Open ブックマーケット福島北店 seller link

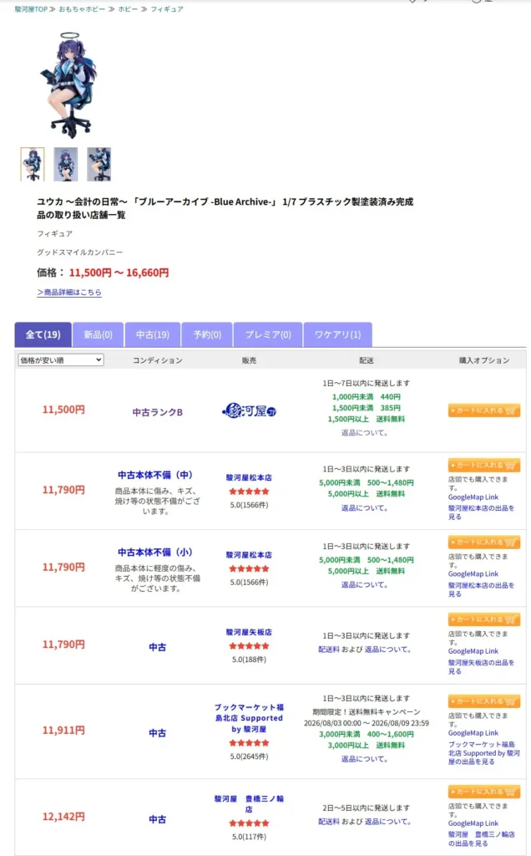tap(249, 718)
